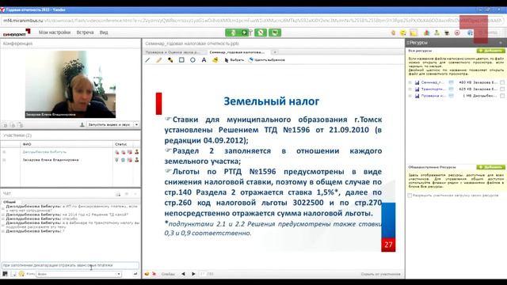Open Вид menu
Image resolution: width=507 pixels, height=285 pixels.
[104, 32]
